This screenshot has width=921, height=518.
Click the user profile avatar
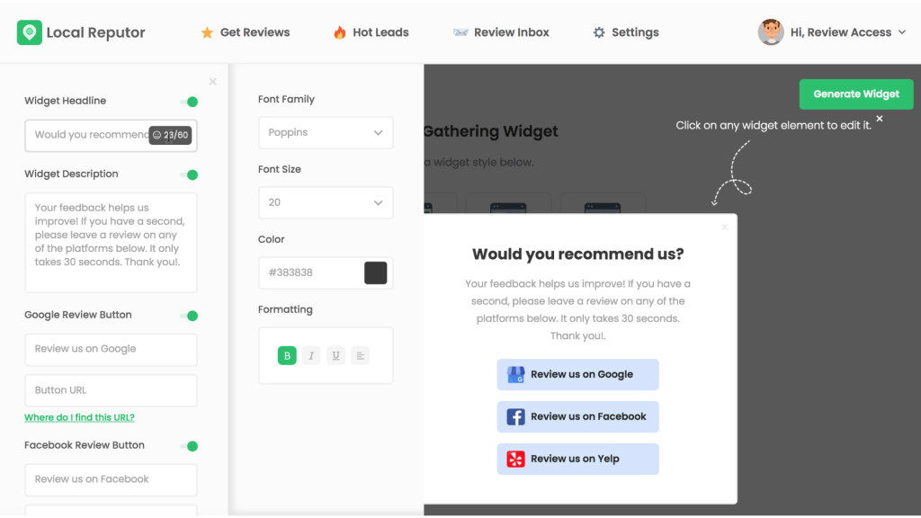[771, 32]
